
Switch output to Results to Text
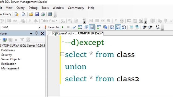point(112,27)
